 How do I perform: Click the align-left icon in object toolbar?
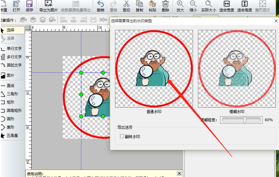64,20
